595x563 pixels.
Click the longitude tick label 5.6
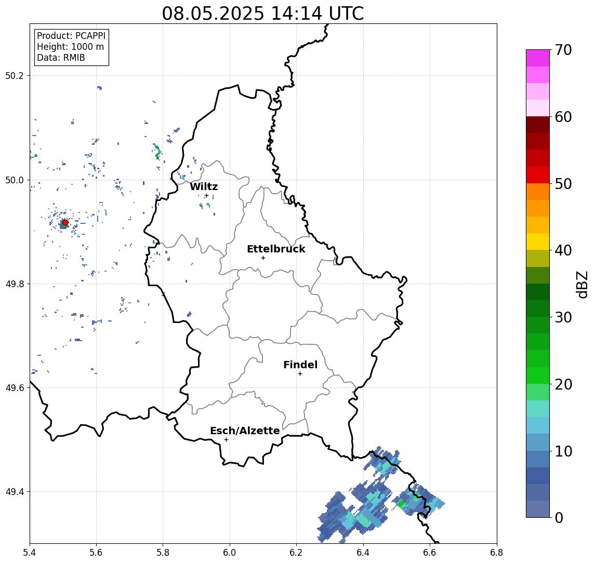coord(96,553)
